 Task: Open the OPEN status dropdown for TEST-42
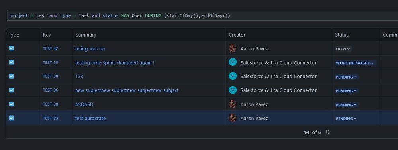pyautogui.click(x=343, y=49)
